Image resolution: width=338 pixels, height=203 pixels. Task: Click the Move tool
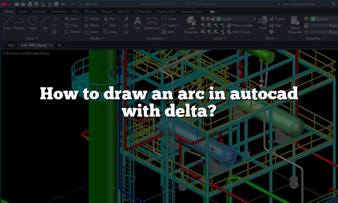[72, 19]
